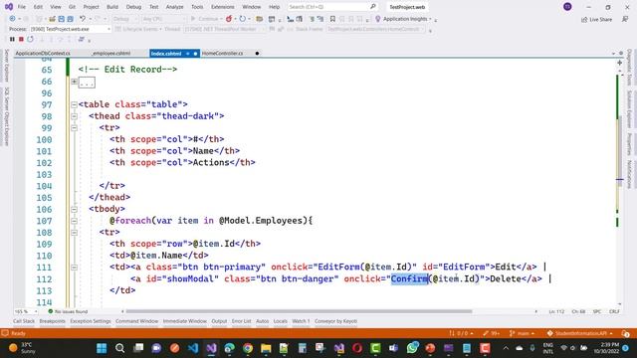Viewport: 637px width, 358px height.
Task: Collapse the thead element on line 98
Action: pos(74,116)
